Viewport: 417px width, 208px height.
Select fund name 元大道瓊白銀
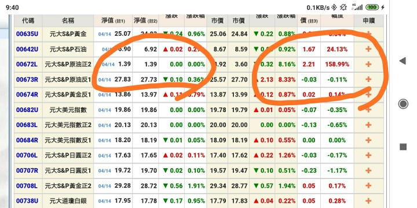(x=68, y=201)
